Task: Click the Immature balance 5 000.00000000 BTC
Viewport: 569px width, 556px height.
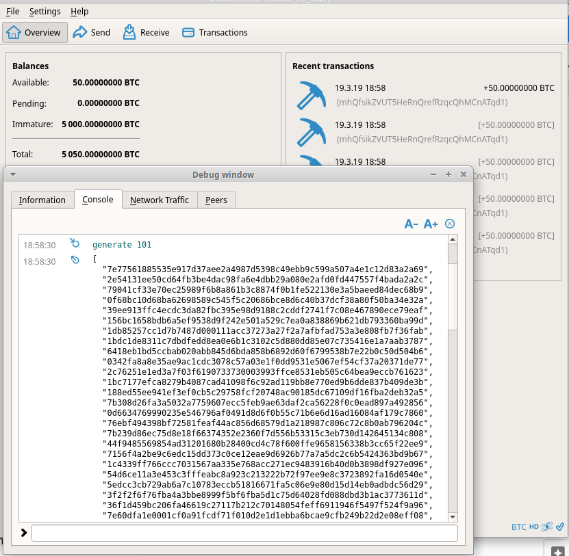Action: tap(101, 124)
